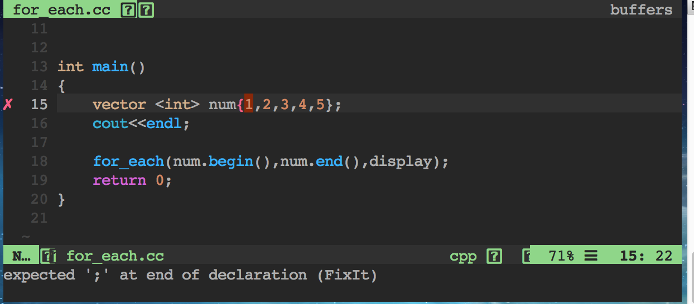
Task: Click the cpp filetype label in status line
Action: pyautogui.click(x=463, y=256)
